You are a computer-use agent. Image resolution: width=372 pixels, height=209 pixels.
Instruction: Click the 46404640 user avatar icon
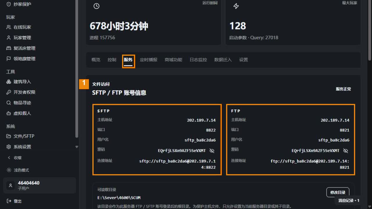coord(10,185)
